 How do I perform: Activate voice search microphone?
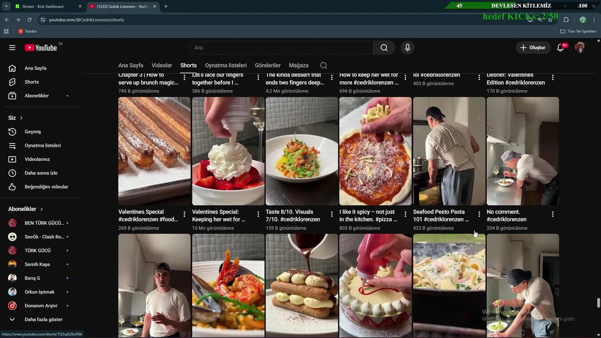point(408,47)
